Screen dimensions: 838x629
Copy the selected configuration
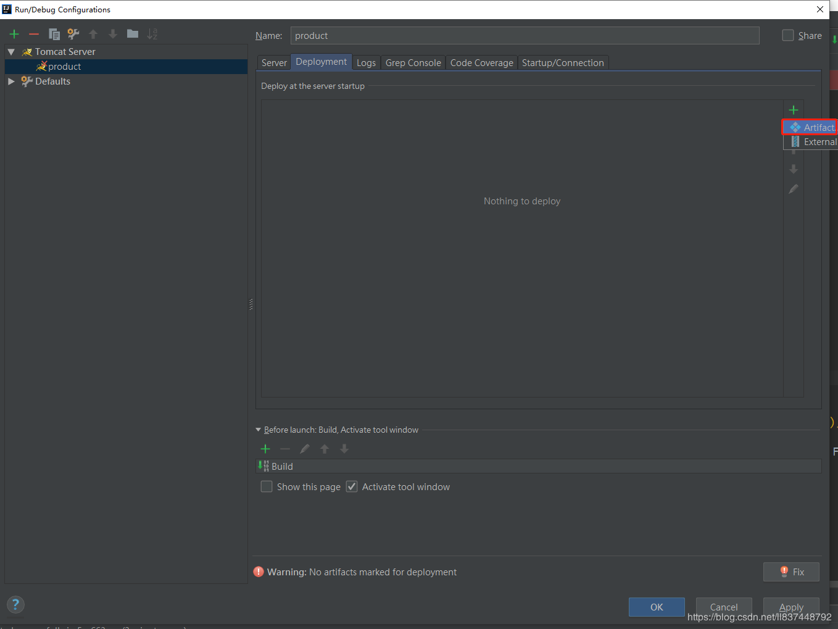54,34
